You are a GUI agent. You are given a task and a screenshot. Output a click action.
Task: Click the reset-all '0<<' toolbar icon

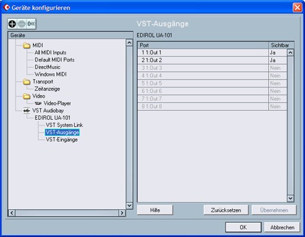click(31, 24)
